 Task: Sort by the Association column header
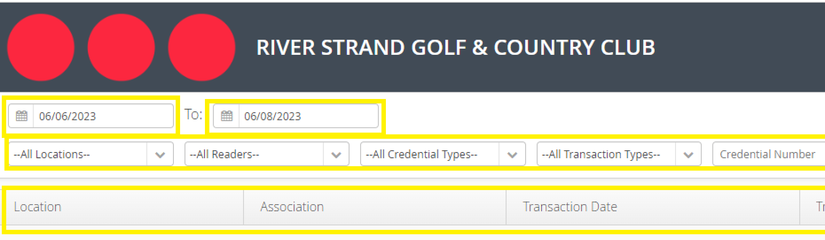tap(292, 207)
